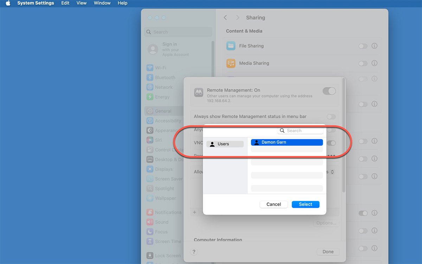Click the Select button
The height and width of the screenshot is (264, 422).
point(305,204)
